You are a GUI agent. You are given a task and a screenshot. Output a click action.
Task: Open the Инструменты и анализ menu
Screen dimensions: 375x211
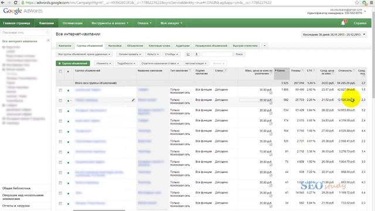[110, 23]
